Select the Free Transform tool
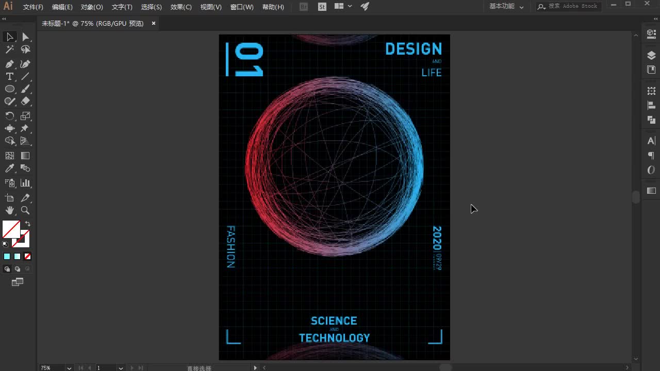 click(x=10, y=128)
